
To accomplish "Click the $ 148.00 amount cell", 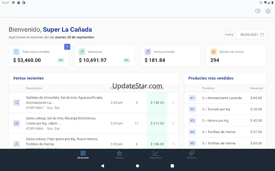I will [x=157, y=103].
